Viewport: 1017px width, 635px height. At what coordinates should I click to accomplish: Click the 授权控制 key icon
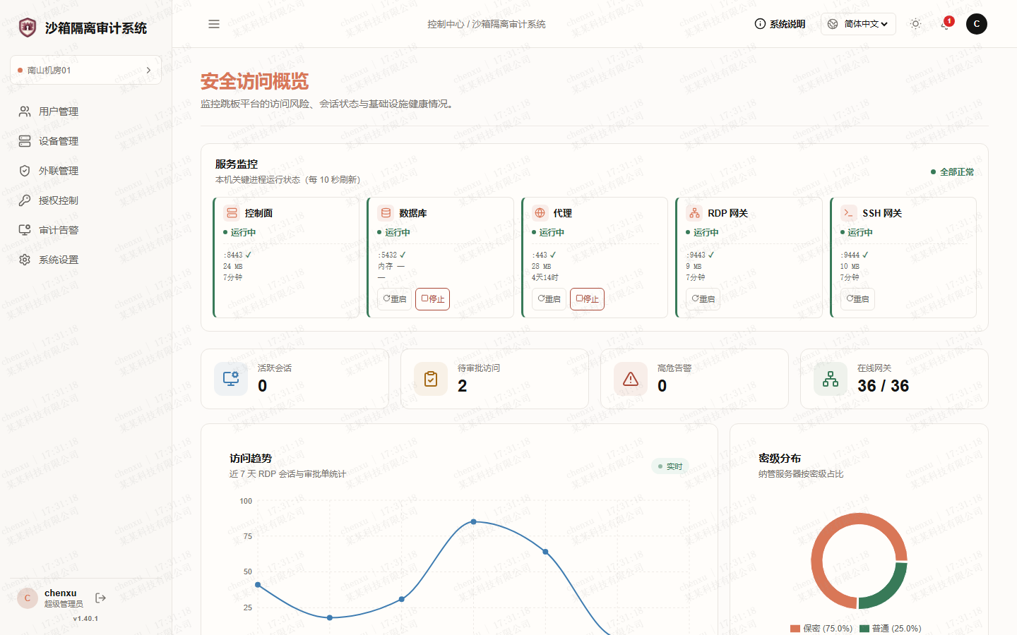pos(25,200)
